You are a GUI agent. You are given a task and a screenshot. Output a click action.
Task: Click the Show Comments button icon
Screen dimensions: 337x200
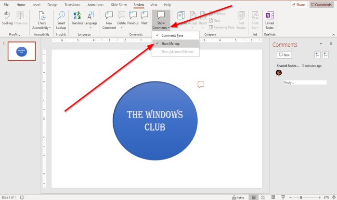[161, 15]
